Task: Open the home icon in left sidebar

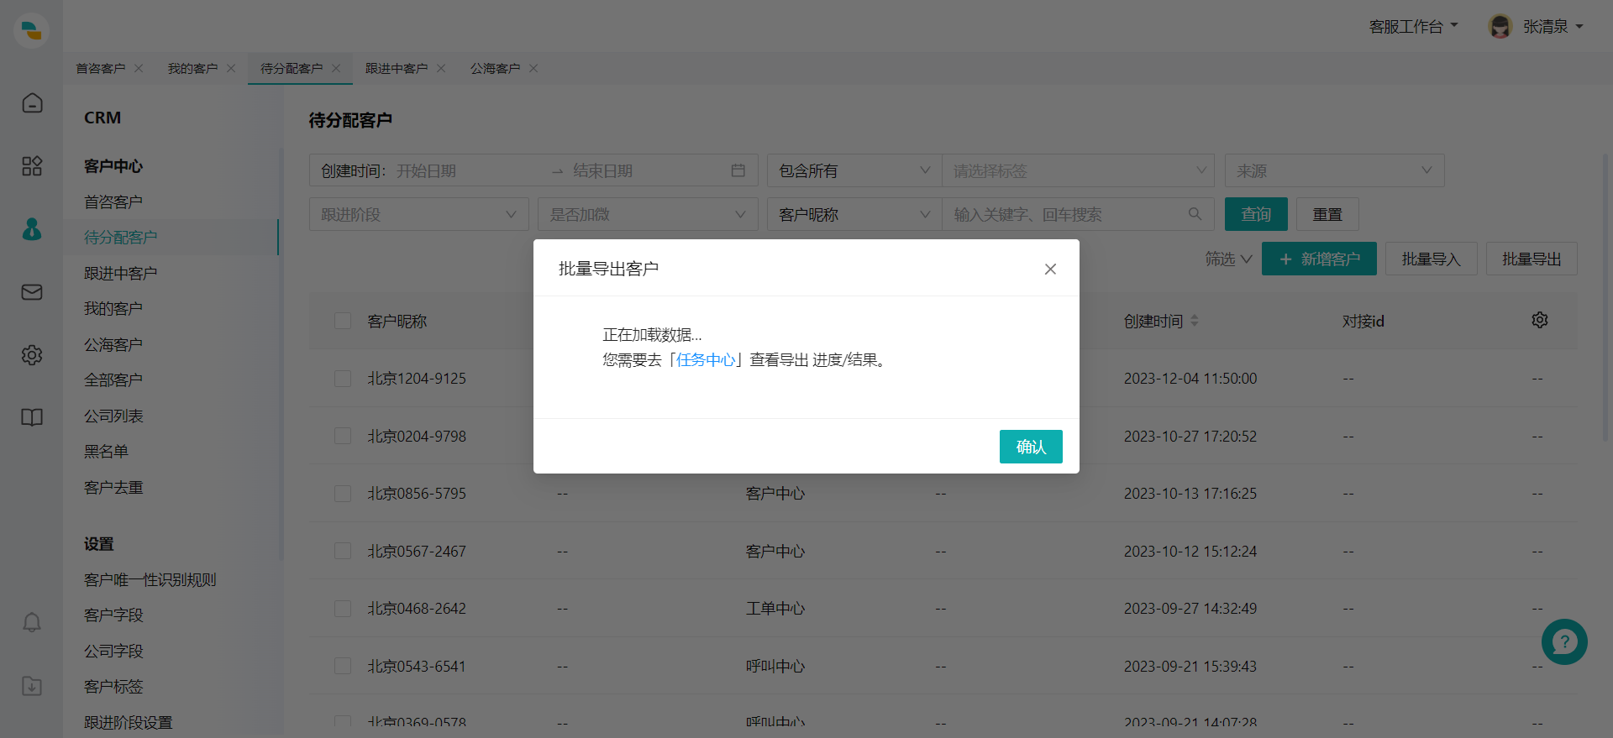Action: (x=32, y=102)
